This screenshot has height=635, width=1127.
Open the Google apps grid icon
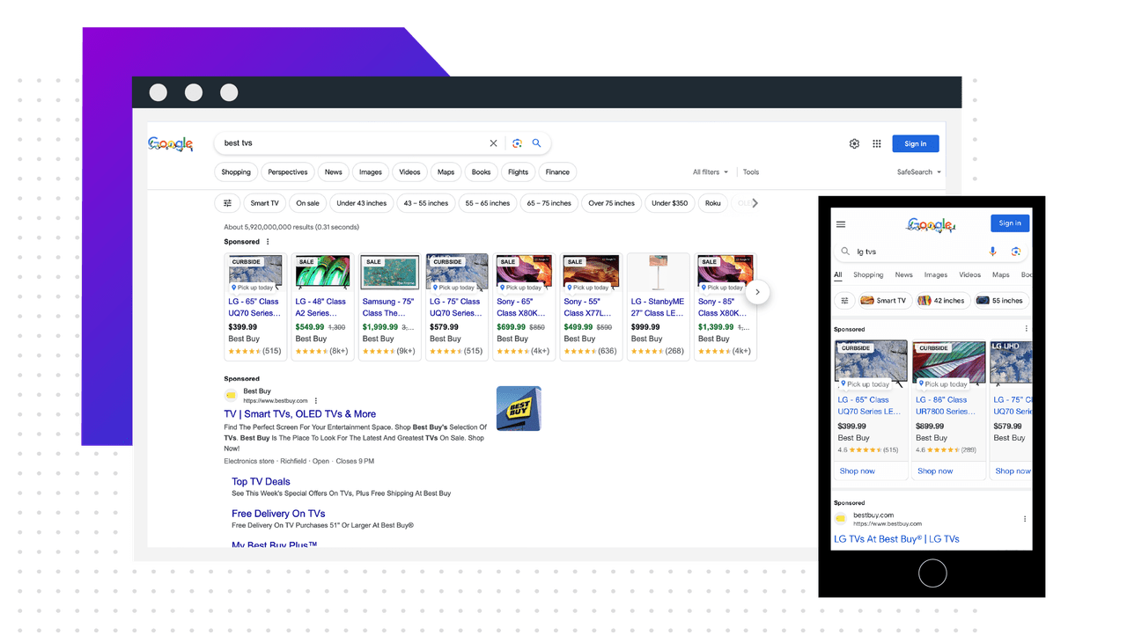click(x=877, y=143)
